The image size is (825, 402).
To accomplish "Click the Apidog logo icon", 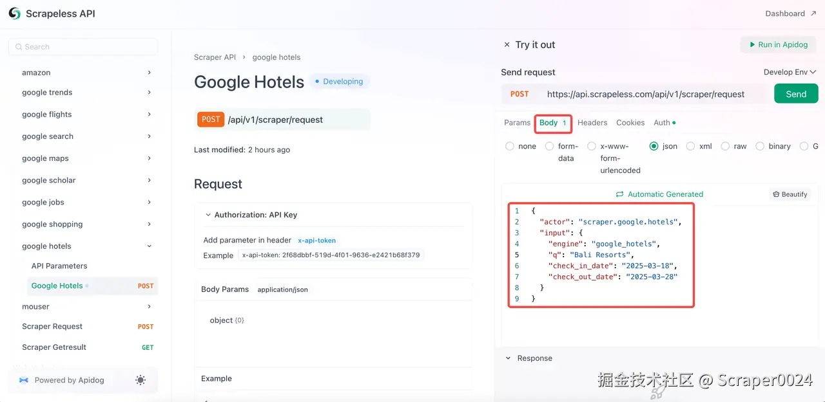I will coord(24,380).
